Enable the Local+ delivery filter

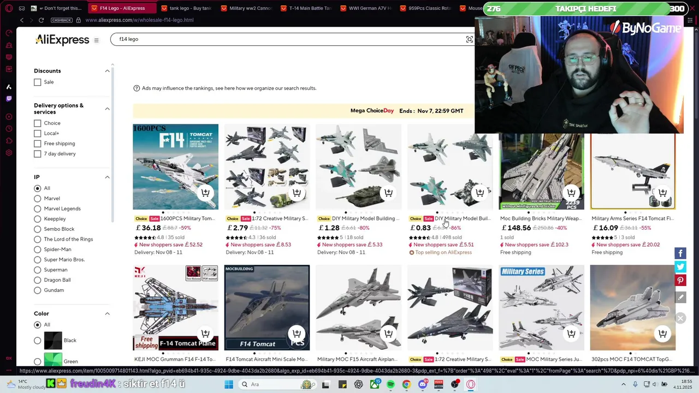pyautogui.click(x=37, y=133)
